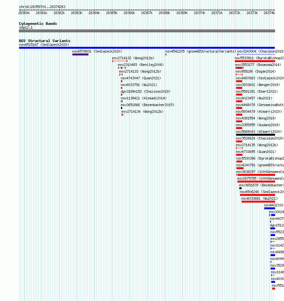
Task: Select nsv958196 (Dogan2014) variant label
Action: click(256, 72)
